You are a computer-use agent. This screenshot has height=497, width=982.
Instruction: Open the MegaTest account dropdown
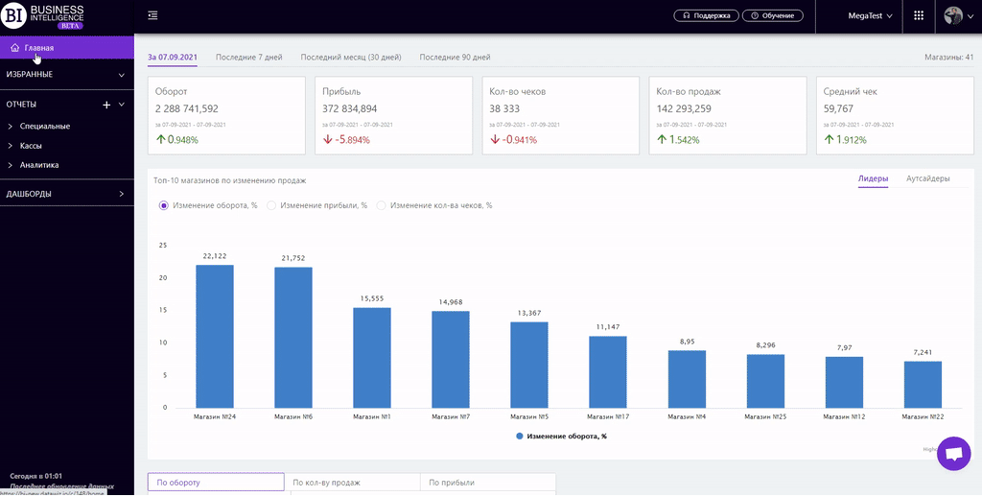[x=870, y=16]
